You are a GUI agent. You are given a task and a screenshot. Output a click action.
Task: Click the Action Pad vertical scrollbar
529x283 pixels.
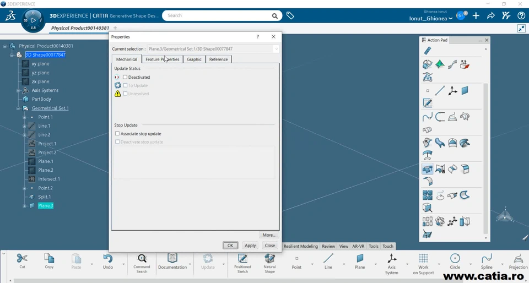tap(486, 159)
